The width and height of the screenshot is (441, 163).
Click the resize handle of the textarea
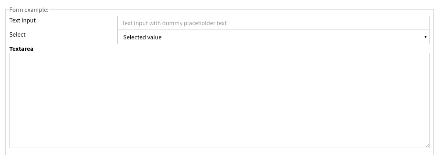click(427, 146)
